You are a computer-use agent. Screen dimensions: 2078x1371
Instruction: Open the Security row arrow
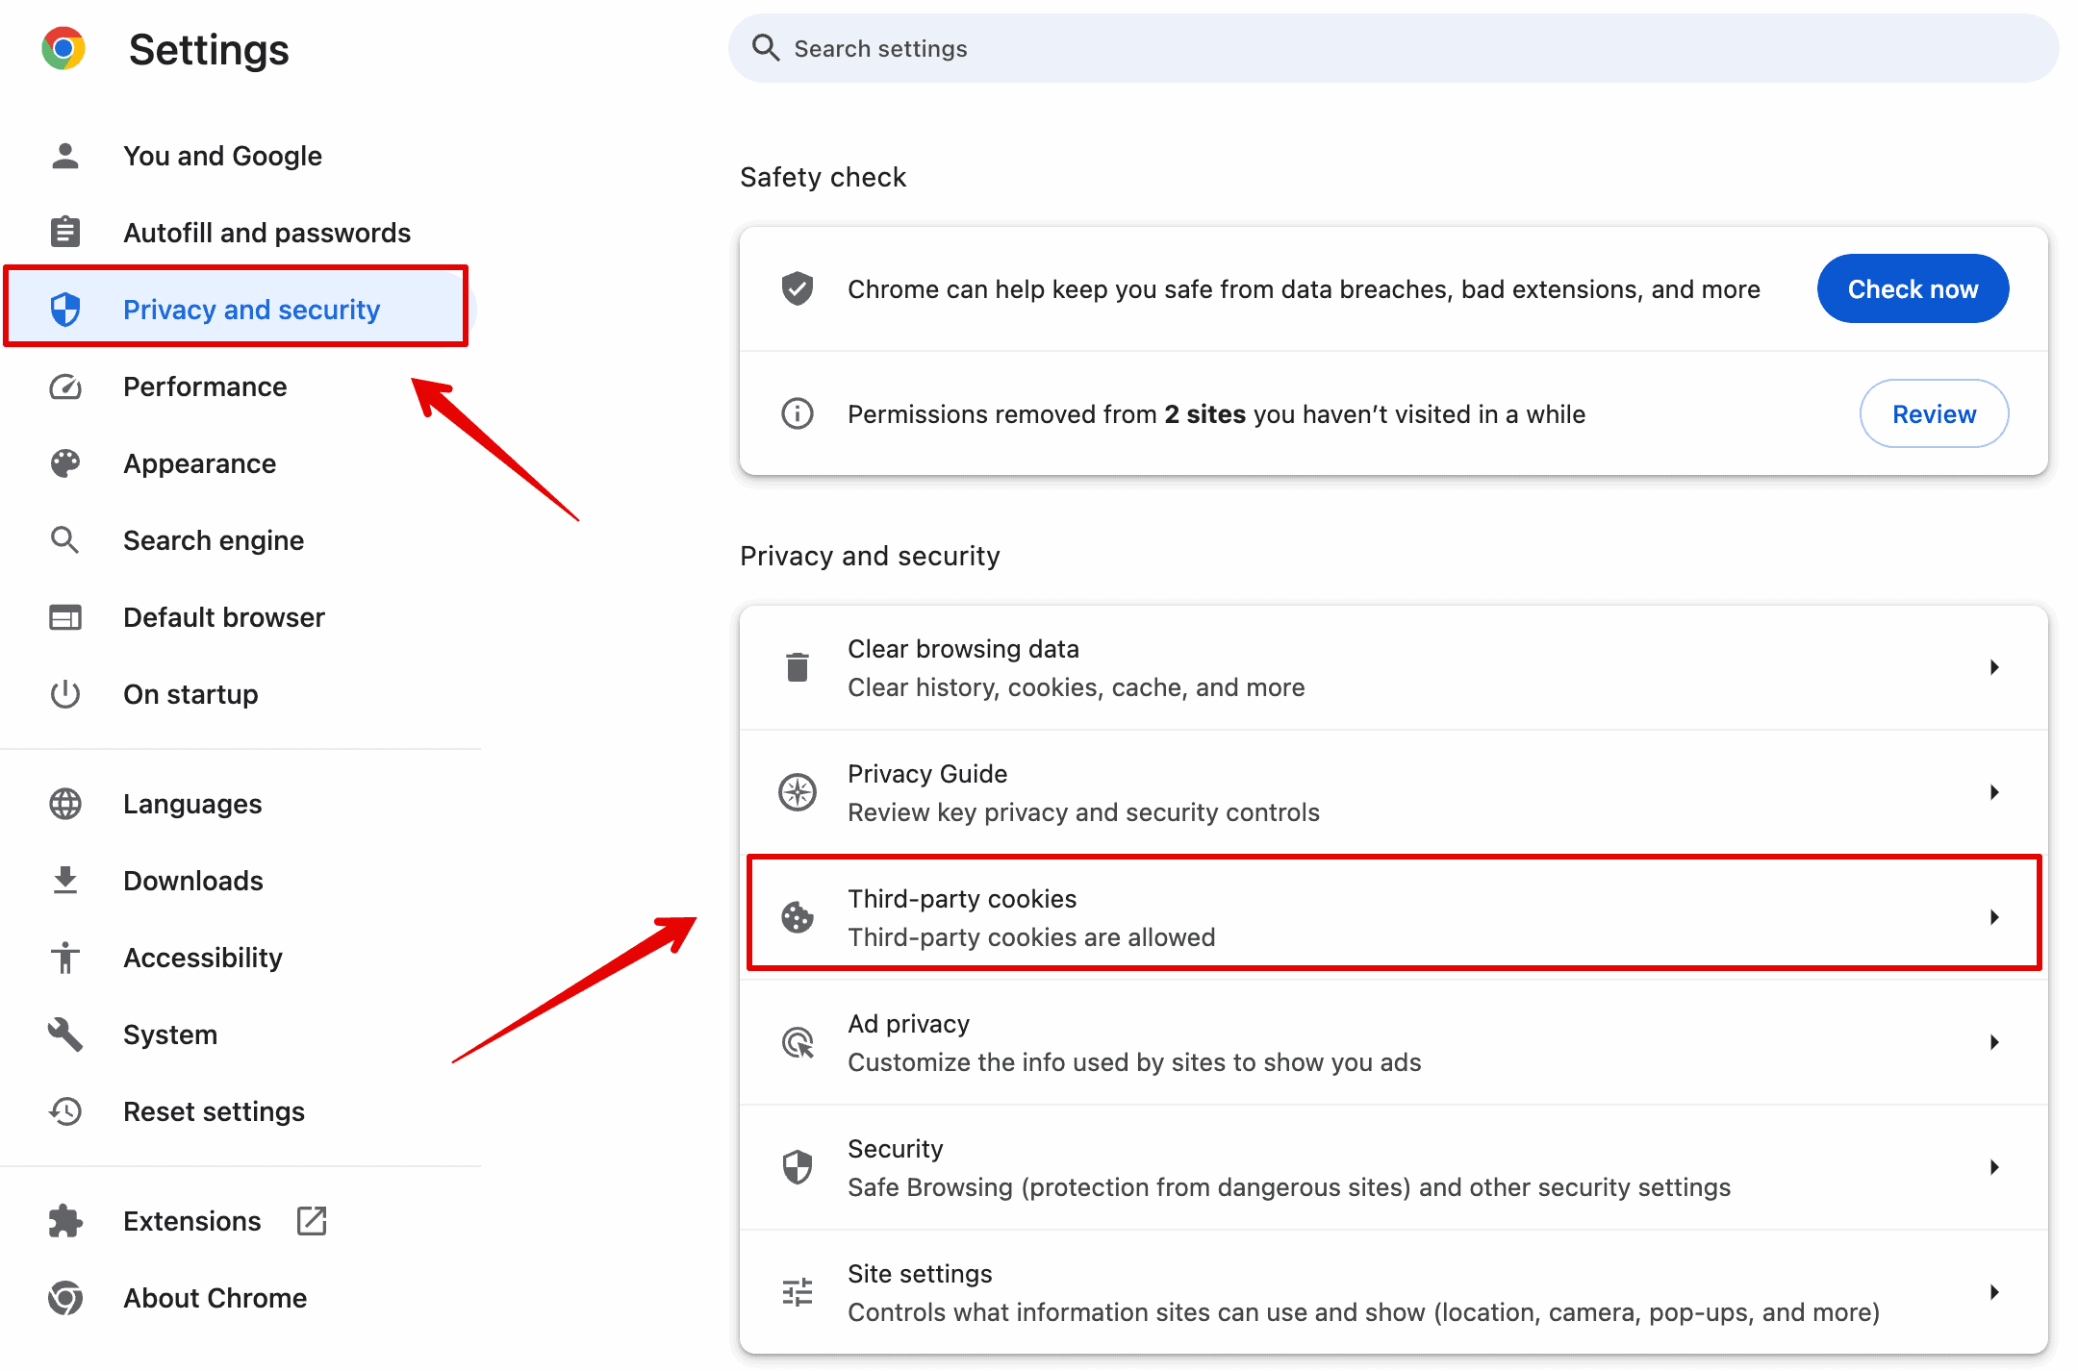pos(1994,1167)
